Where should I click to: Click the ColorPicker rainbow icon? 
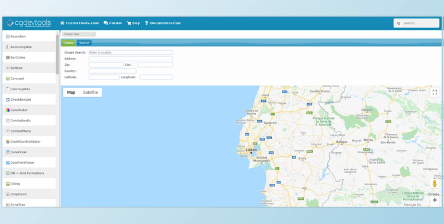(x=8, y=110)
